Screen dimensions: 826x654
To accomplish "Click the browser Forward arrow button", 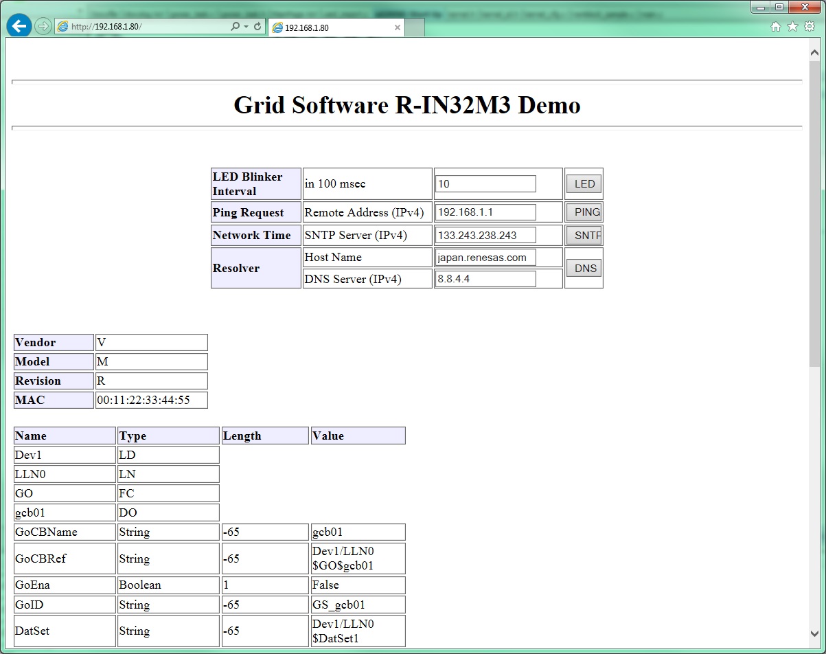I will point(43,26).
